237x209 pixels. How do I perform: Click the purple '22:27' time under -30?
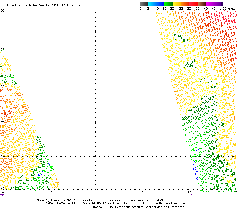tap(4, 195)
